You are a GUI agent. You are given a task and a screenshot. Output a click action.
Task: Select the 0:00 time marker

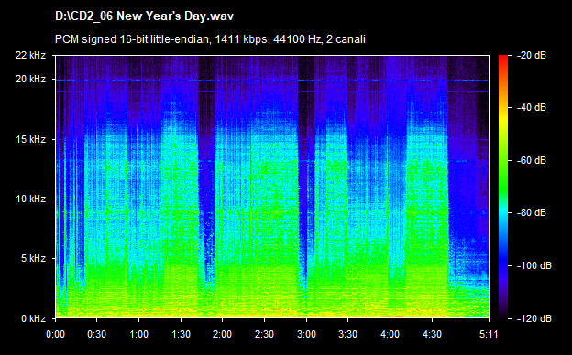pos(55,334)
